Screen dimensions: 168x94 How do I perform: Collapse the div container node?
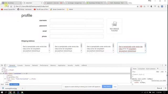tap(3, 74)
